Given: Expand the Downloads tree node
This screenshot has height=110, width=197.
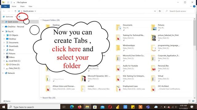Looking at the screenshot, I should pos(4,46).
